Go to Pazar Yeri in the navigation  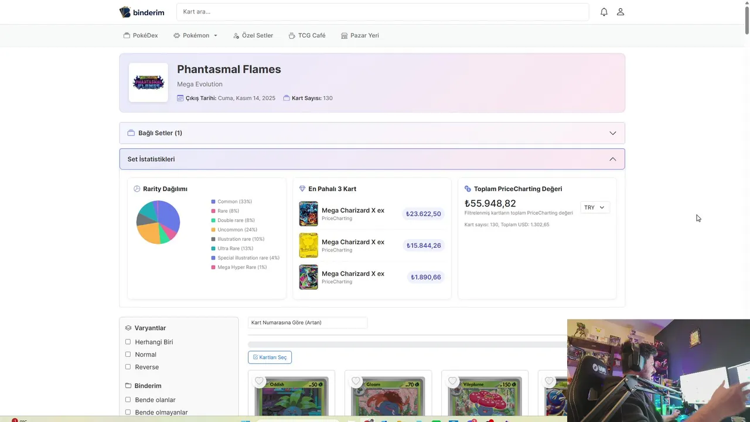360,36
